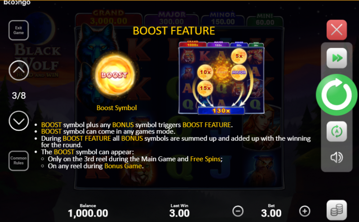359x222 pixels.
Task: Click the green spin button
Action: 337,95
